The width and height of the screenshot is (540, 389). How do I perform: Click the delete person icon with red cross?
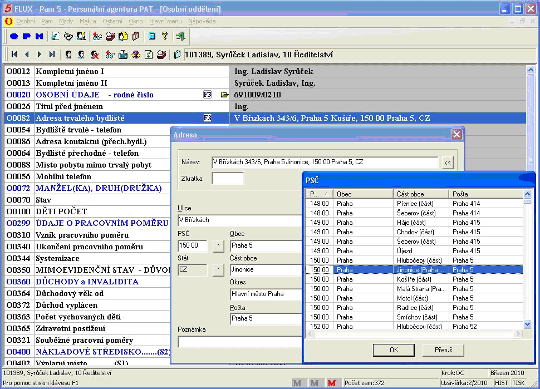coord(95,55)
